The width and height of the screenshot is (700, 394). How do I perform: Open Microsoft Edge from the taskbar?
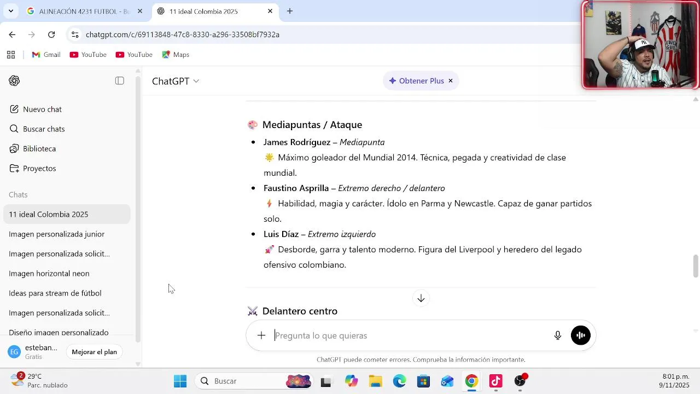(x=399, y=381)
